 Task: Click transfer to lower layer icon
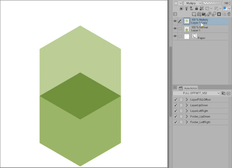point(209,14)
